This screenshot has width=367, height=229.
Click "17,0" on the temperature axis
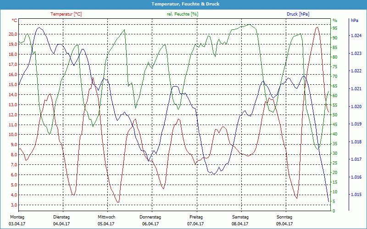point(13,64)
